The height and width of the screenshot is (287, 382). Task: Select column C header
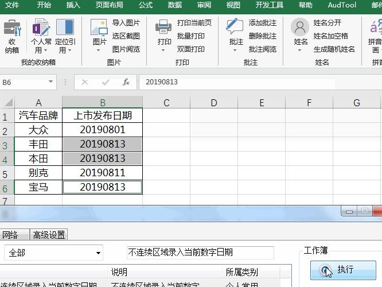pos(166,102)
